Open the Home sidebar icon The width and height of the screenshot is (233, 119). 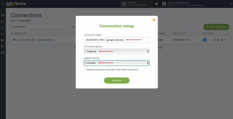[2, 15]
